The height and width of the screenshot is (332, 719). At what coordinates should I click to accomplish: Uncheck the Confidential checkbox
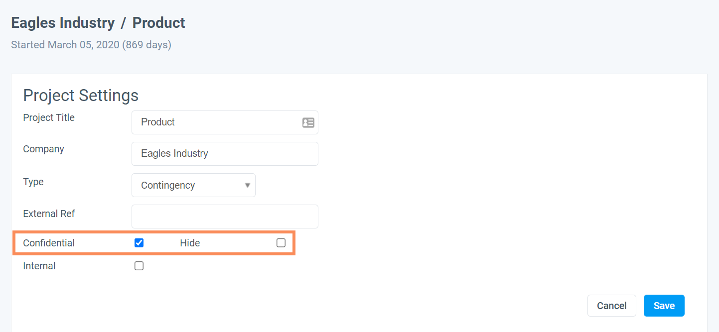pos(139,243)
